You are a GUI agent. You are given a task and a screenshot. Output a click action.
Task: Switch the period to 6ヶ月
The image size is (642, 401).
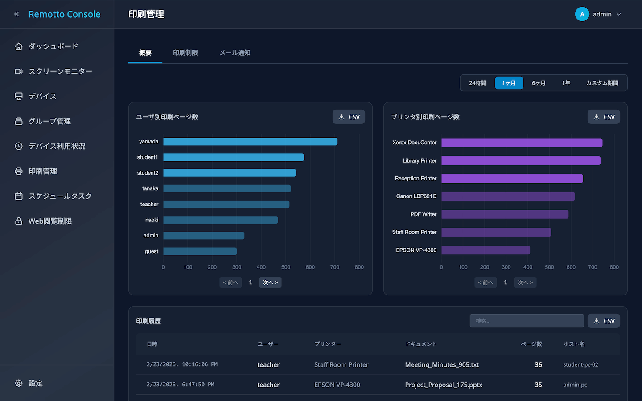tap(539, 83)
